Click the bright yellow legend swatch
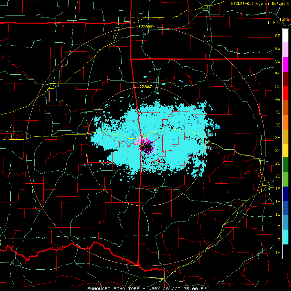291x291 pixels. pyautogui.click(x=286, y=151)
